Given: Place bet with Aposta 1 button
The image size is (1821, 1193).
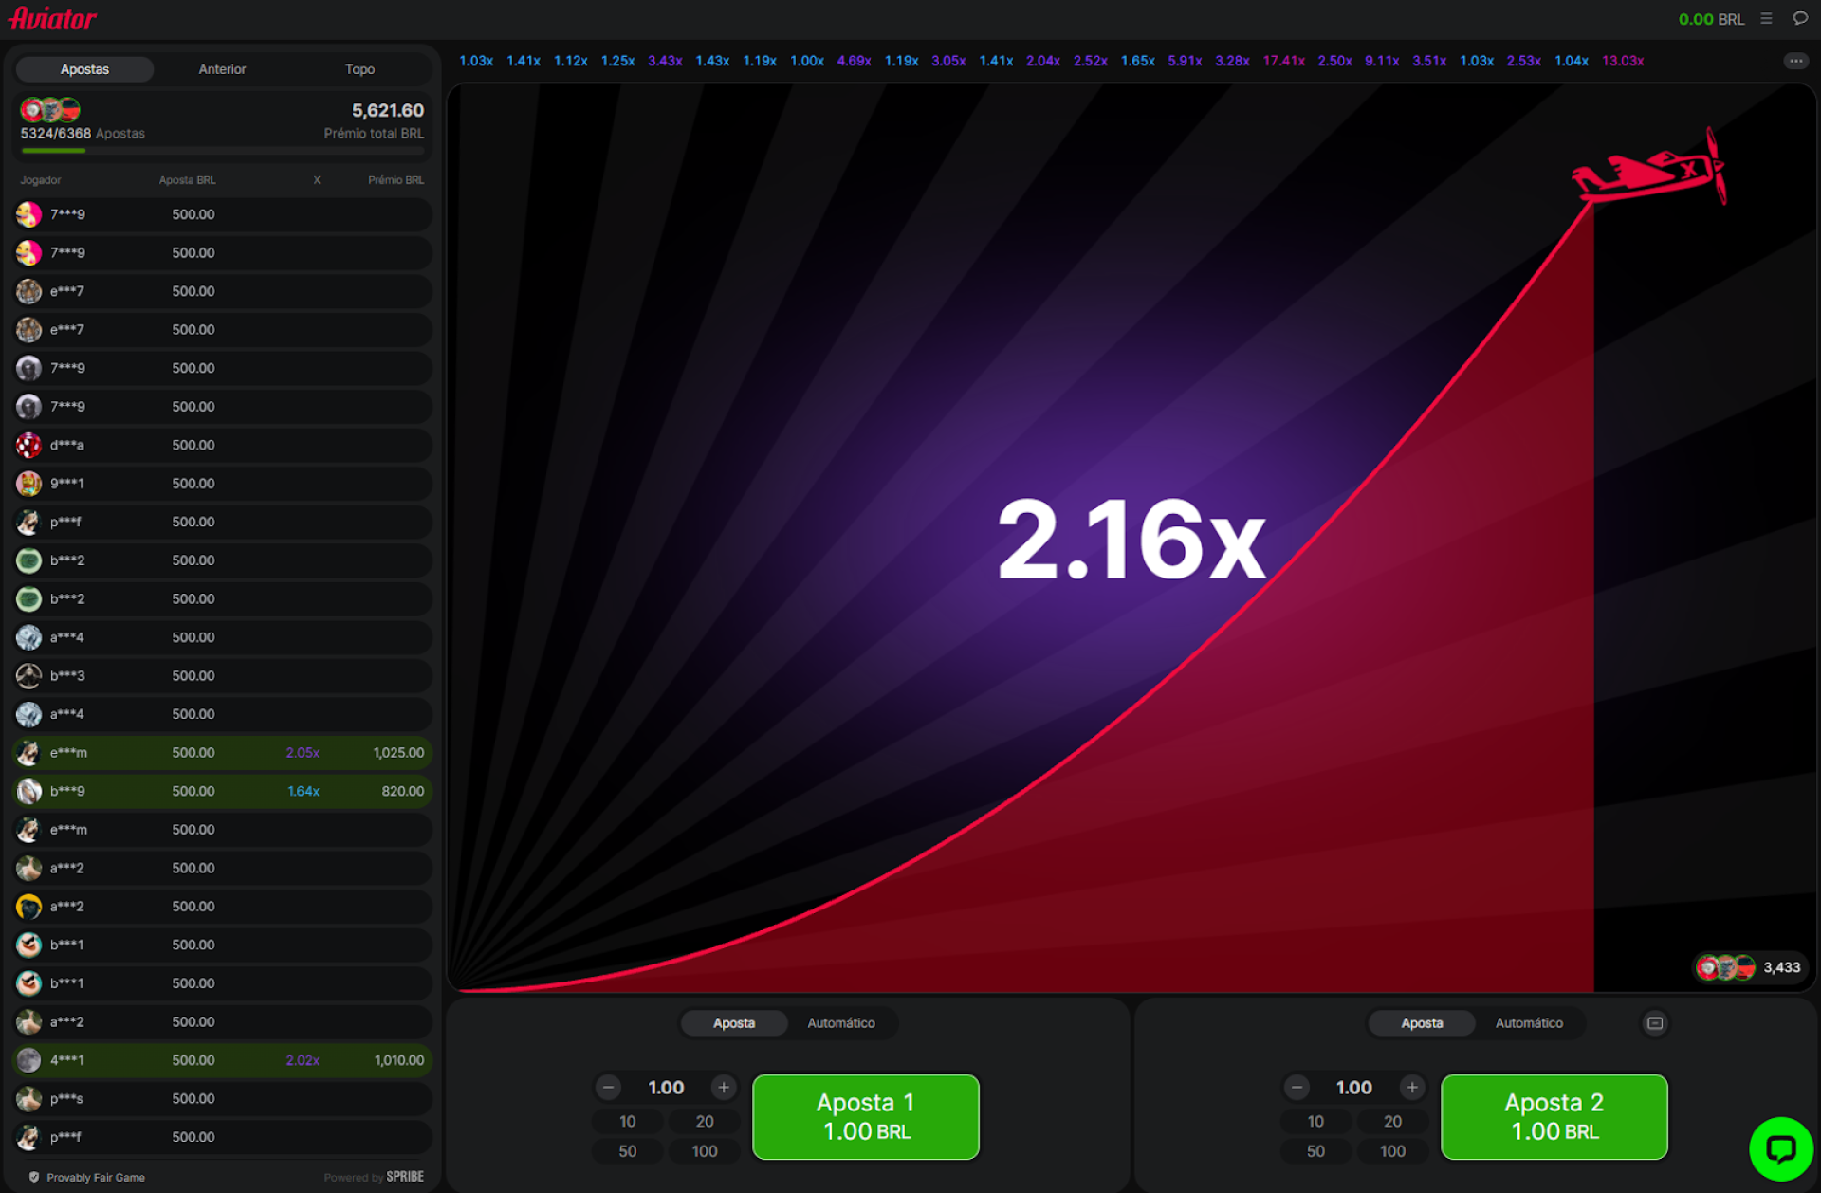Looking at the screenshot, I should coord(865,1116).
